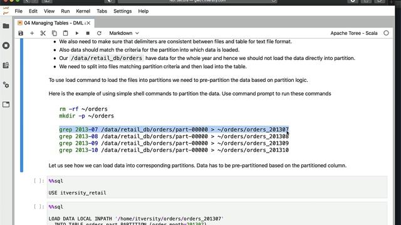
Task: Open the View menu
Action: coord(49,11)
